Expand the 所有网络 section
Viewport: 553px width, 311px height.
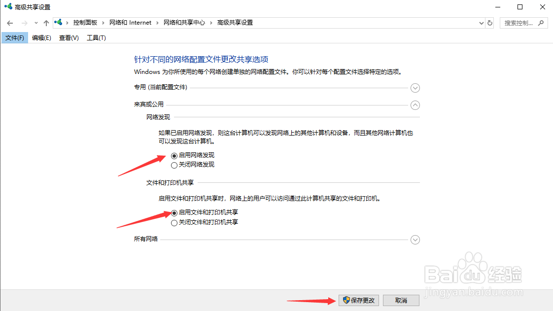point(415,240)
